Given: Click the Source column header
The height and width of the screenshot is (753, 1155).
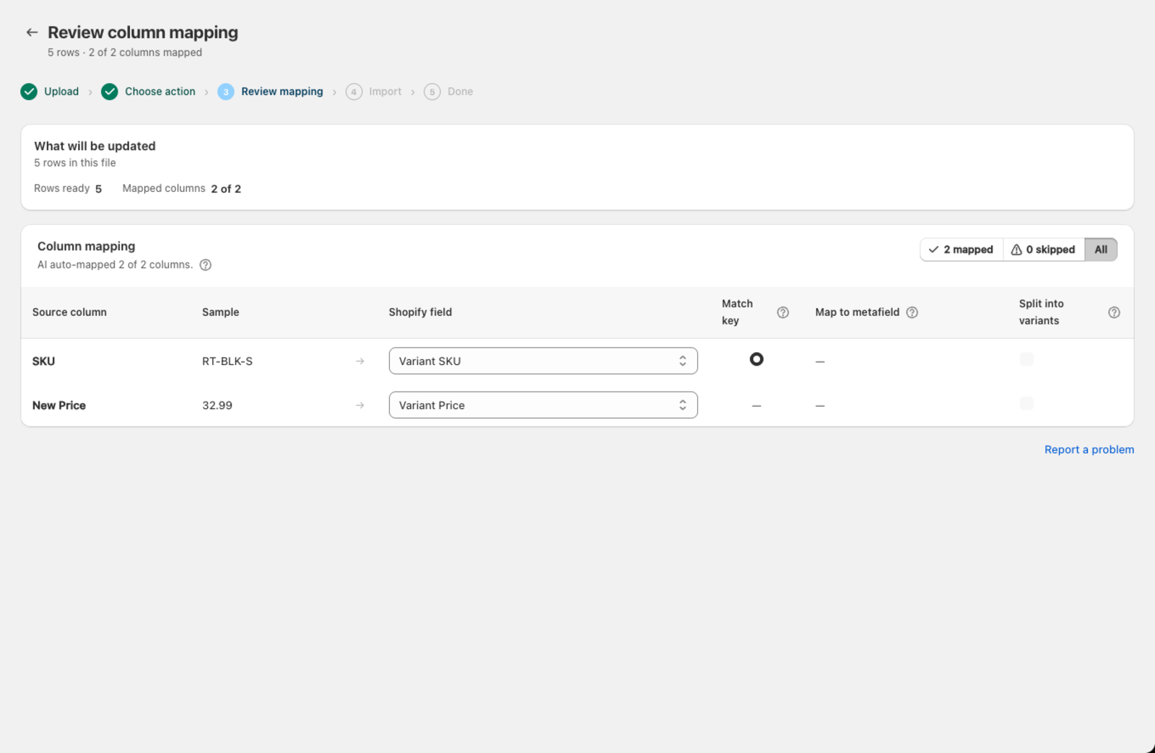Looking at the screenshot, I should (x=69, y=312).
